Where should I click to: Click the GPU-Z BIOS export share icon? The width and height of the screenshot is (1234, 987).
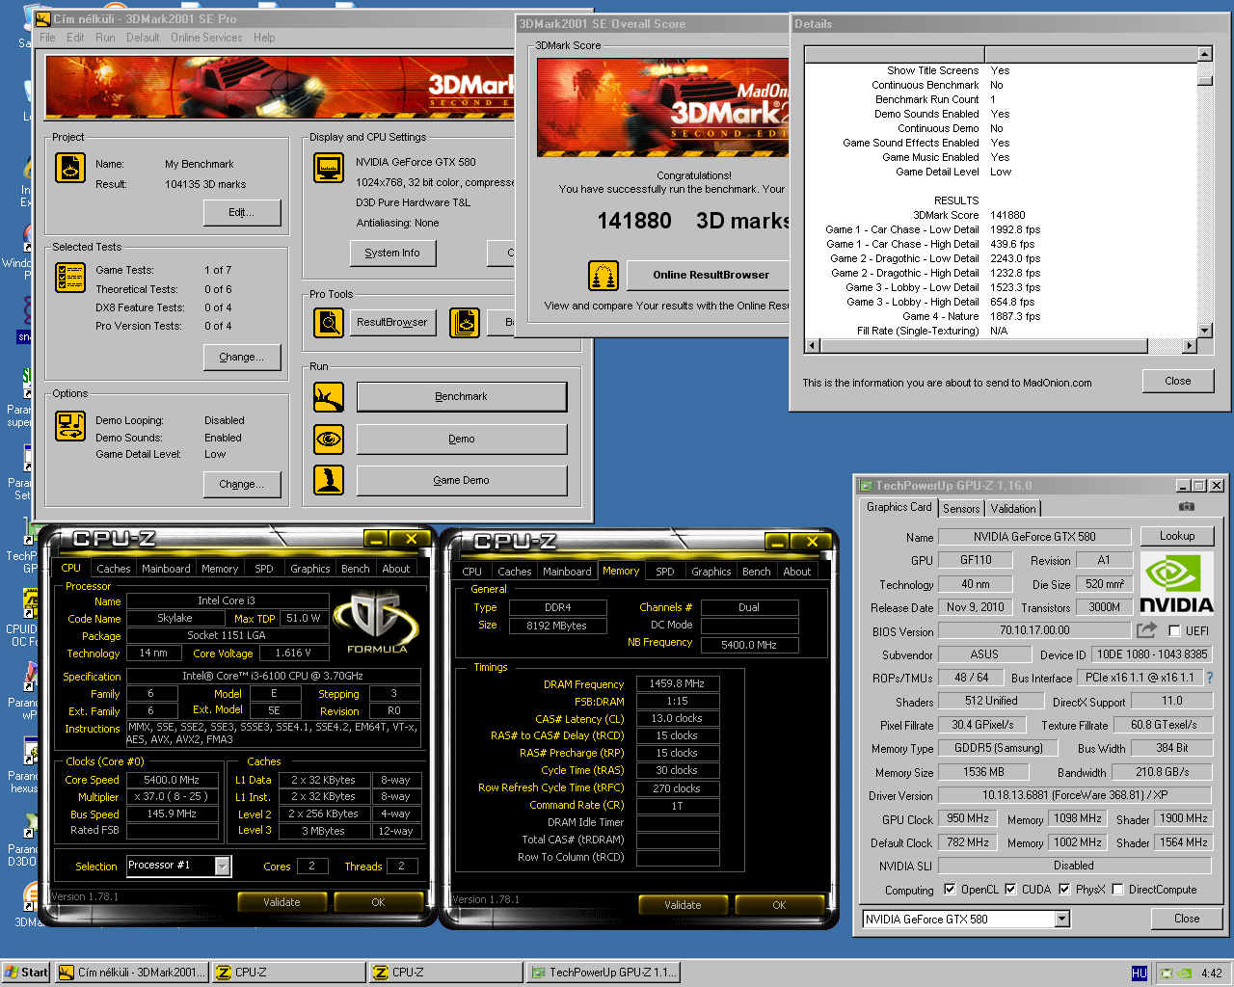tap(1146, 630)
